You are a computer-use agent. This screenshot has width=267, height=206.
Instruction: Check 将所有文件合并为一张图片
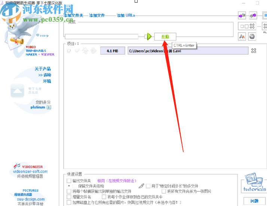click(164, 191)
